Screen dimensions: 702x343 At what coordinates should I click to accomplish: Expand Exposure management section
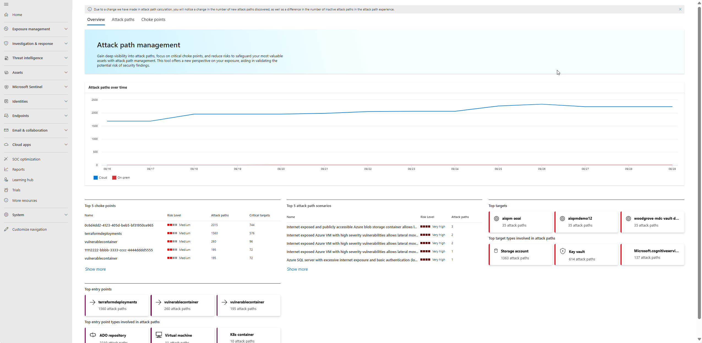click(66, 29)
